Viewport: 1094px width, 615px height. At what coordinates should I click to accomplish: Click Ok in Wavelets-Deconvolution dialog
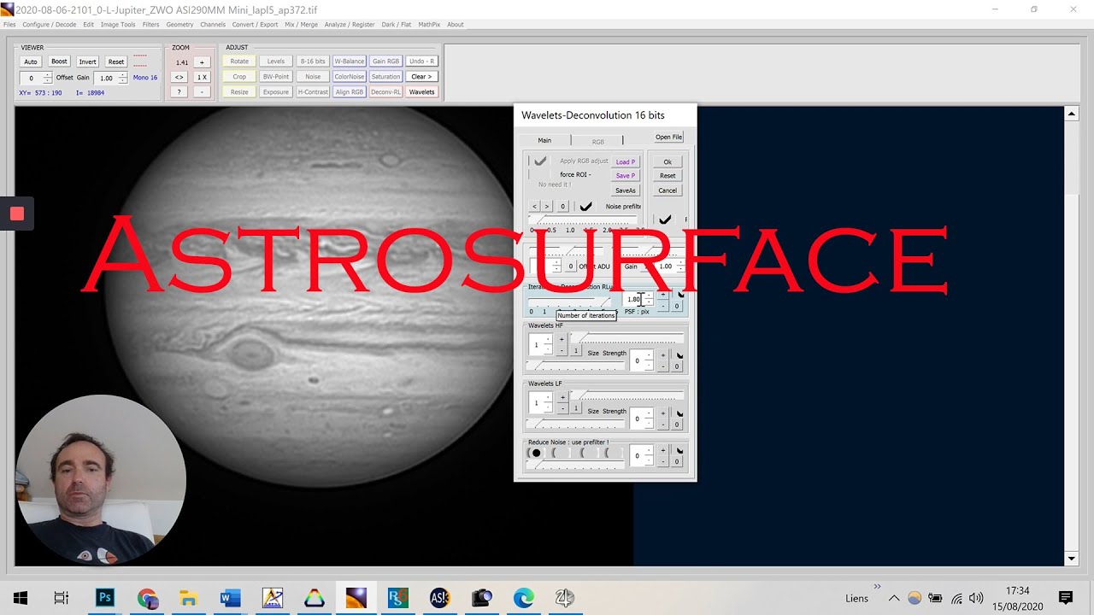(x=668, y=161)
